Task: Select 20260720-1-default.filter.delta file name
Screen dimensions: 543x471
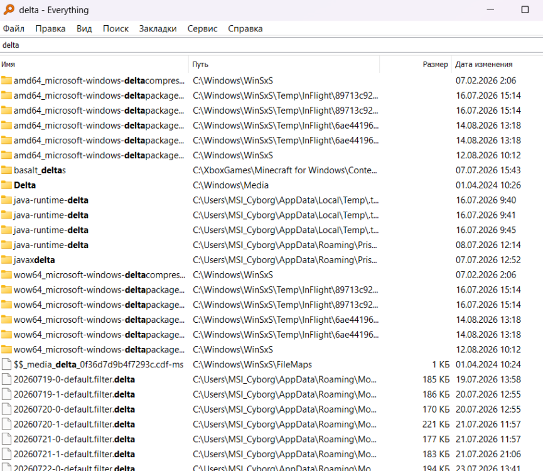Action: pos(75,425)
